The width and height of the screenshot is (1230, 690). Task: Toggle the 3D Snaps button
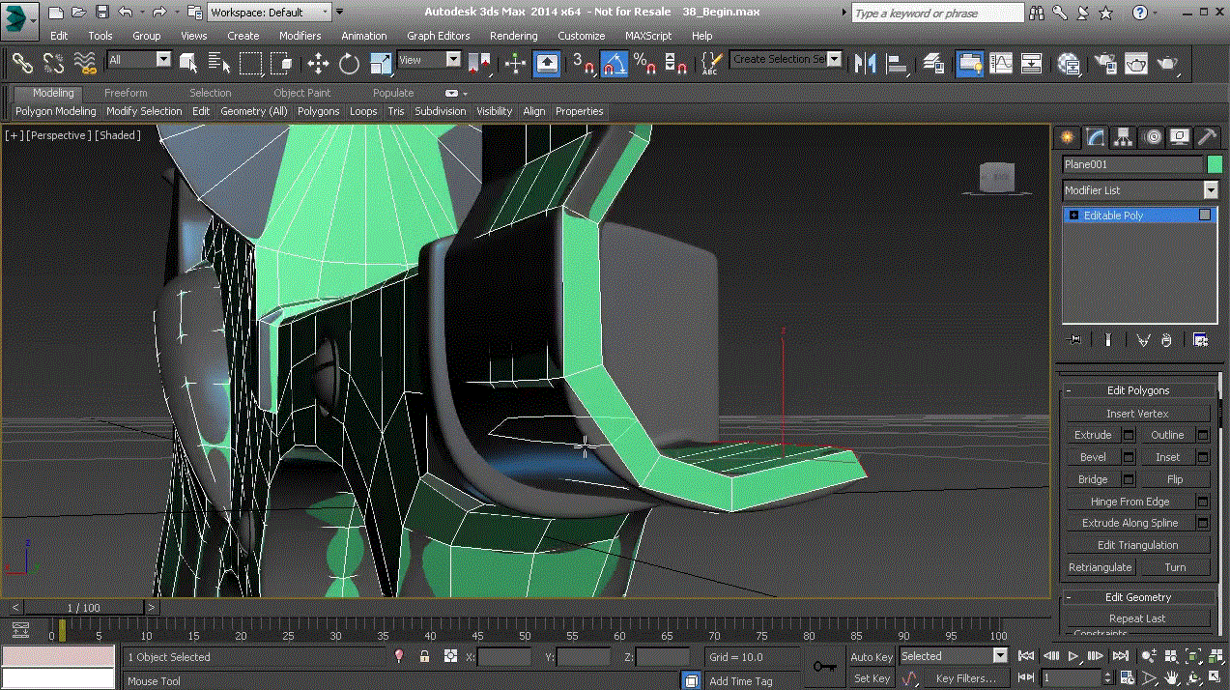click(584, 64)
